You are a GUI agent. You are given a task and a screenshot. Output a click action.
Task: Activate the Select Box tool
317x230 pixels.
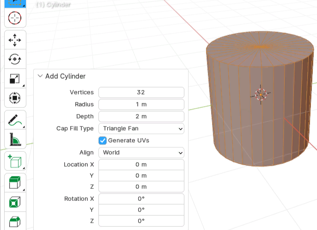pos(15,3)
